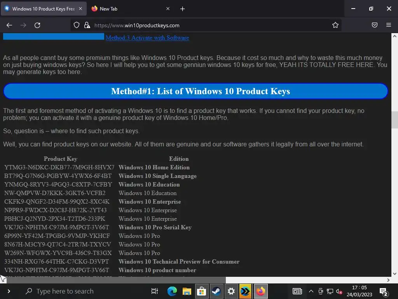Open Steam from taskbar

pos(216,291)
